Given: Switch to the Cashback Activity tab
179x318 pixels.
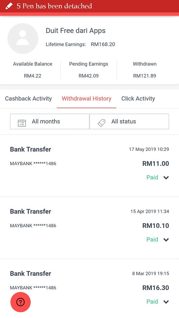Looking at the screenshot, I should [x=29, y=99].
